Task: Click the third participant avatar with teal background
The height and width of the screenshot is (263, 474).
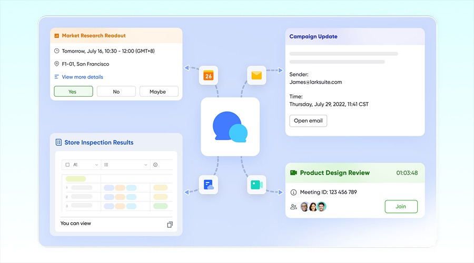Action: pyautogui.click(x=322, y=207)
